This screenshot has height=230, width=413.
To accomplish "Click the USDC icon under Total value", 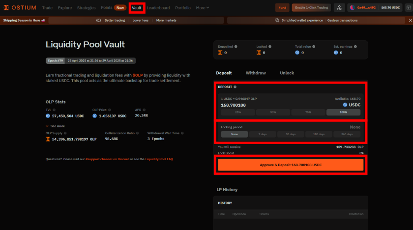I will coord(297,53).
